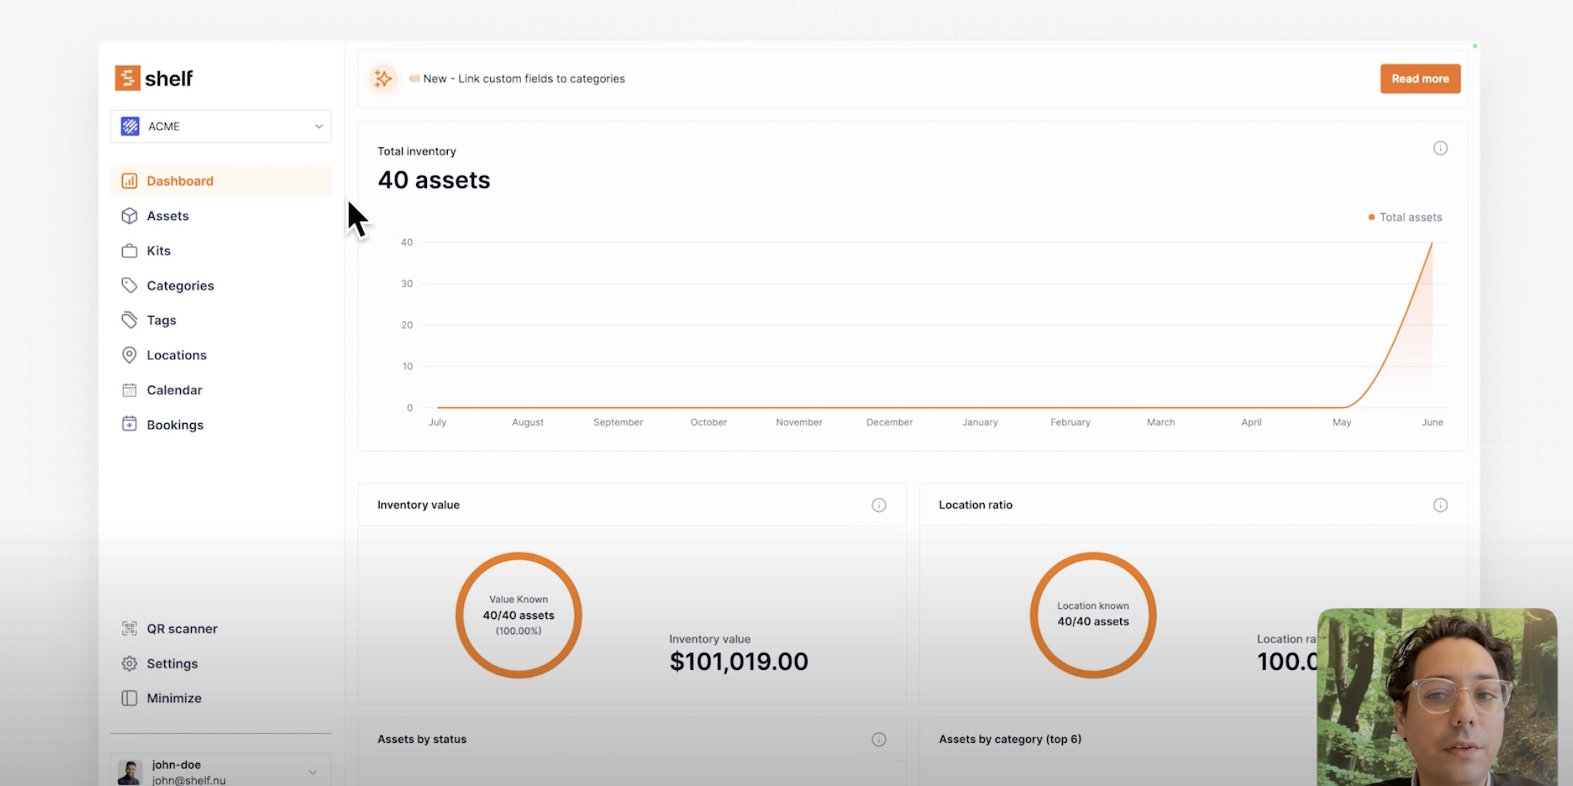
Task: Click the Read more button
Action: pyautogui.click(x=1419, y=78)
